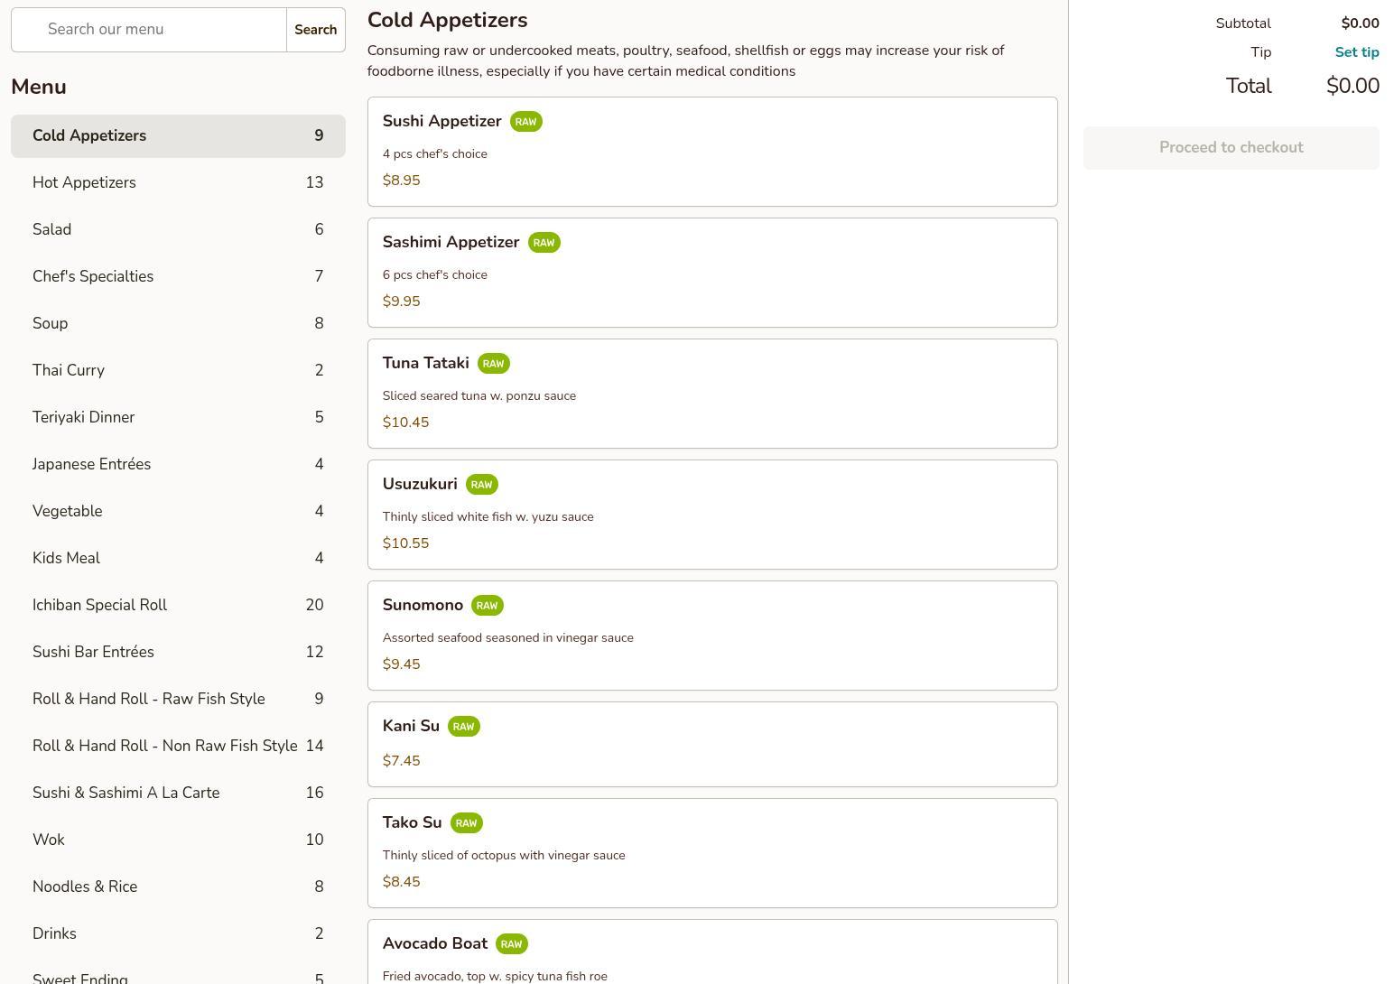Click the RAW badge beside Tuna Tataki
1394x984 pixels.
pyautogui.click(x=493, y=364)
